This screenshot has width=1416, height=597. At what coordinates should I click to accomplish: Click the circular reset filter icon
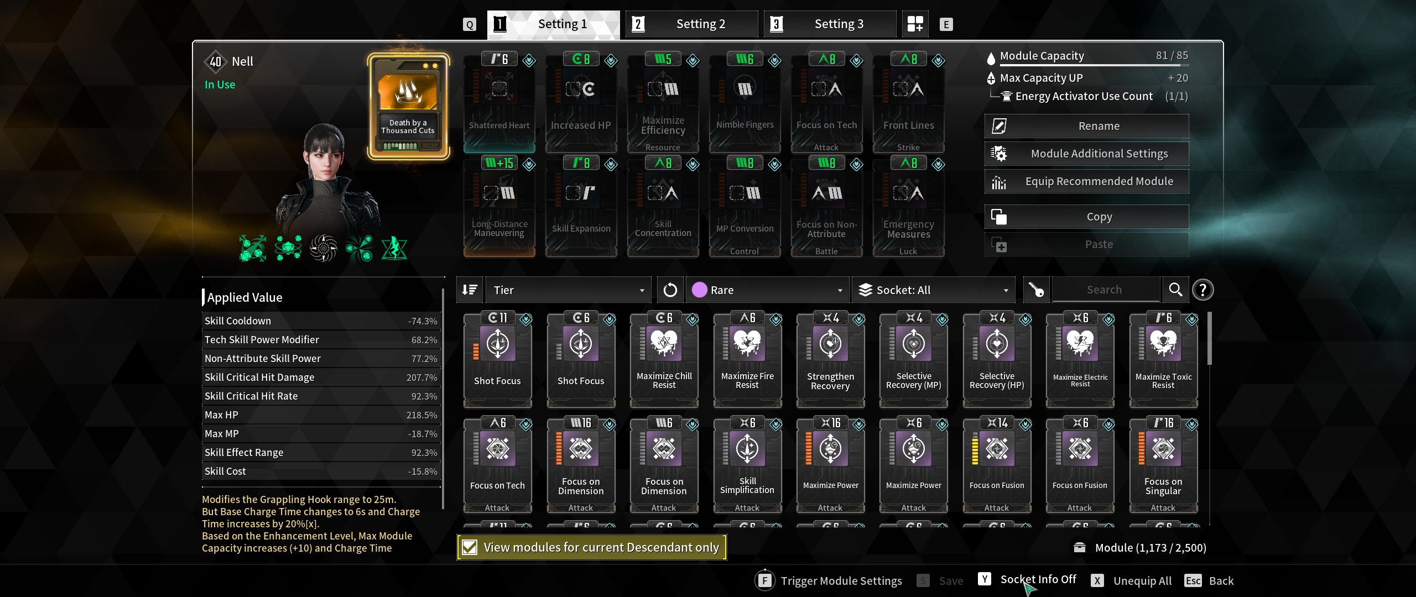click(x=670, y=290)
